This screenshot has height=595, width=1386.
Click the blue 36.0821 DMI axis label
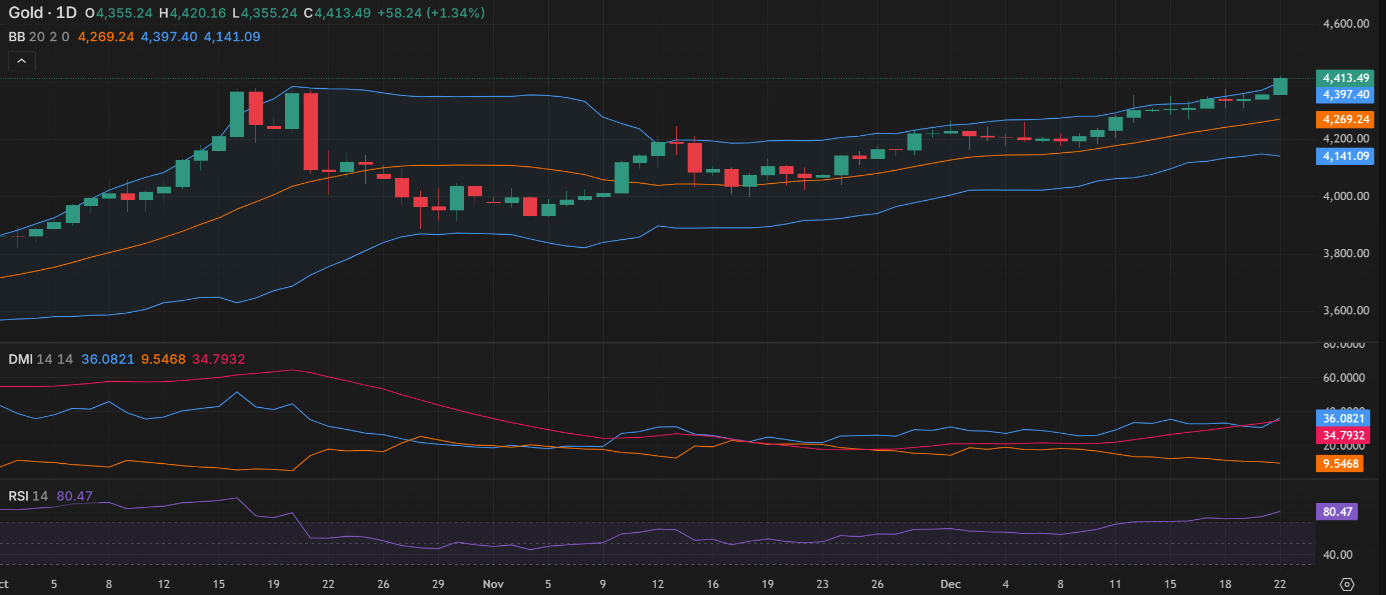click(1343, 419)
